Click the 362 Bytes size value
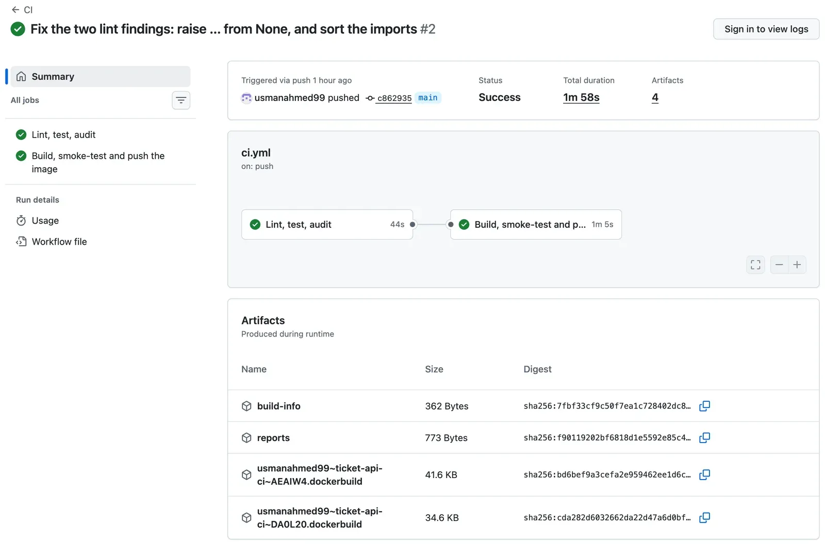825x544 pixels. coord(447,406)
